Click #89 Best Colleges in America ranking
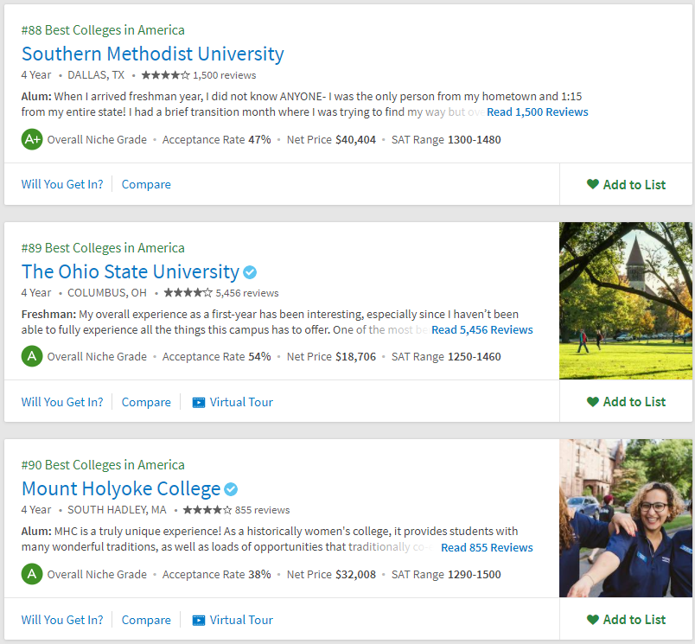695x644 pixels. click(103, 248)
